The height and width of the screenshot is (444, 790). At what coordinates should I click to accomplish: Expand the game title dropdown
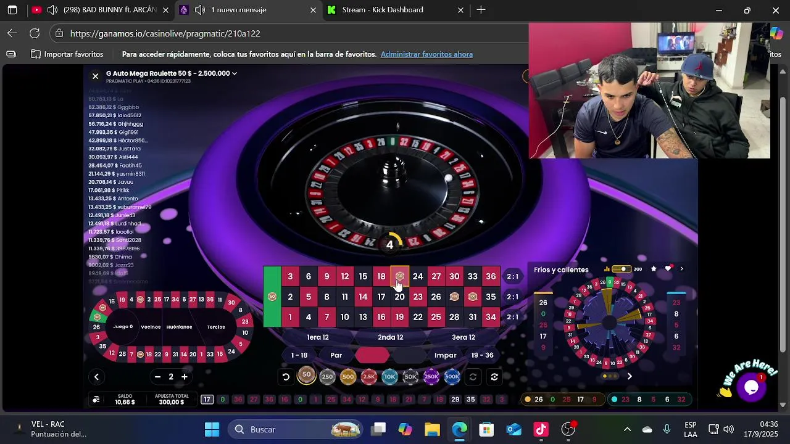235,73
